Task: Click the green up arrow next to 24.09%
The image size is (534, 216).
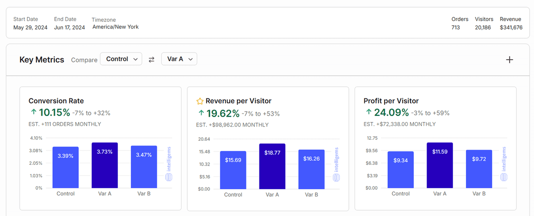Action: click(368, 112)
